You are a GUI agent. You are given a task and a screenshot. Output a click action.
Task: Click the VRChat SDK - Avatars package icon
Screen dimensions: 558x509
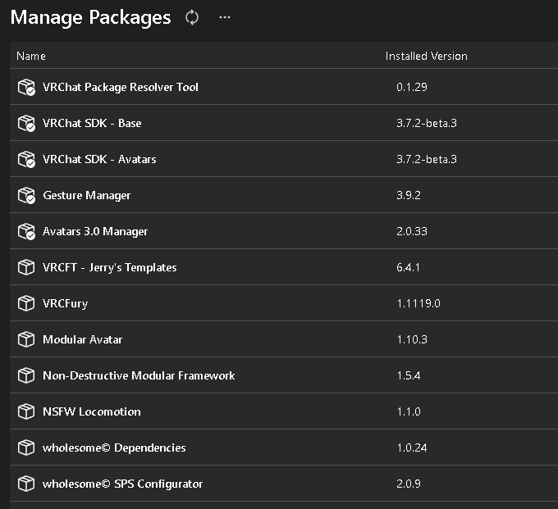click(26, 159)
